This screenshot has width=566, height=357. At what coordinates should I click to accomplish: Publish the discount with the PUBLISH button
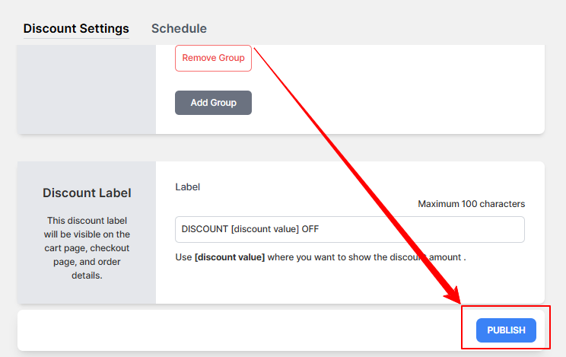point(506,330)
